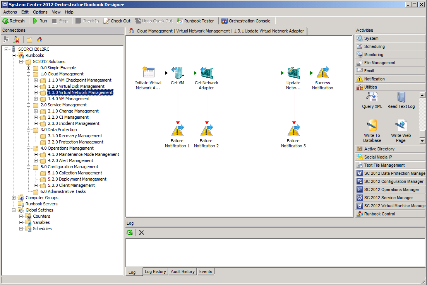427x285 pixels.
Task: Switch to the Audit History tab
Action: coord(183,271)
